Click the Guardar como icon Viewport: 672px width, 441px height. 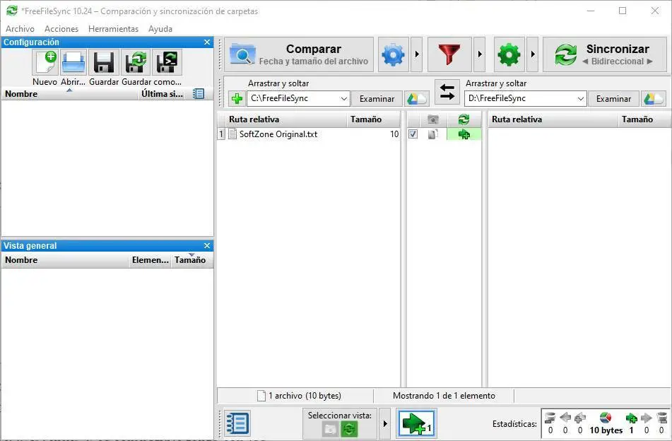click(x=136, y=62)
